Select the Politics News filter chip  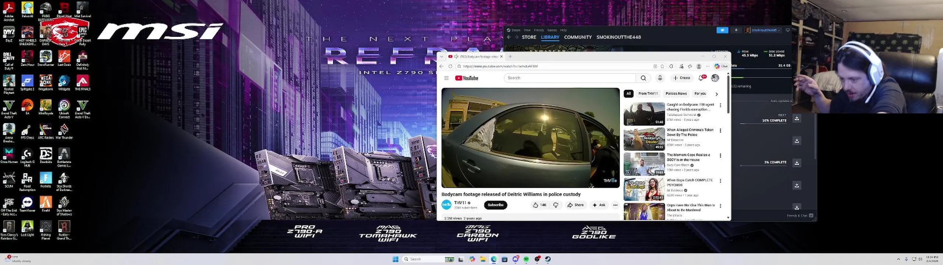point(676,93)
